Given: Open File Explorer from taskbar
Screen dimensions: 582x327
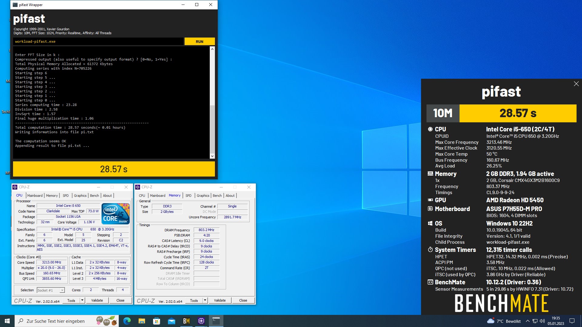Looking at the screenshot, I should pos(142,321).
